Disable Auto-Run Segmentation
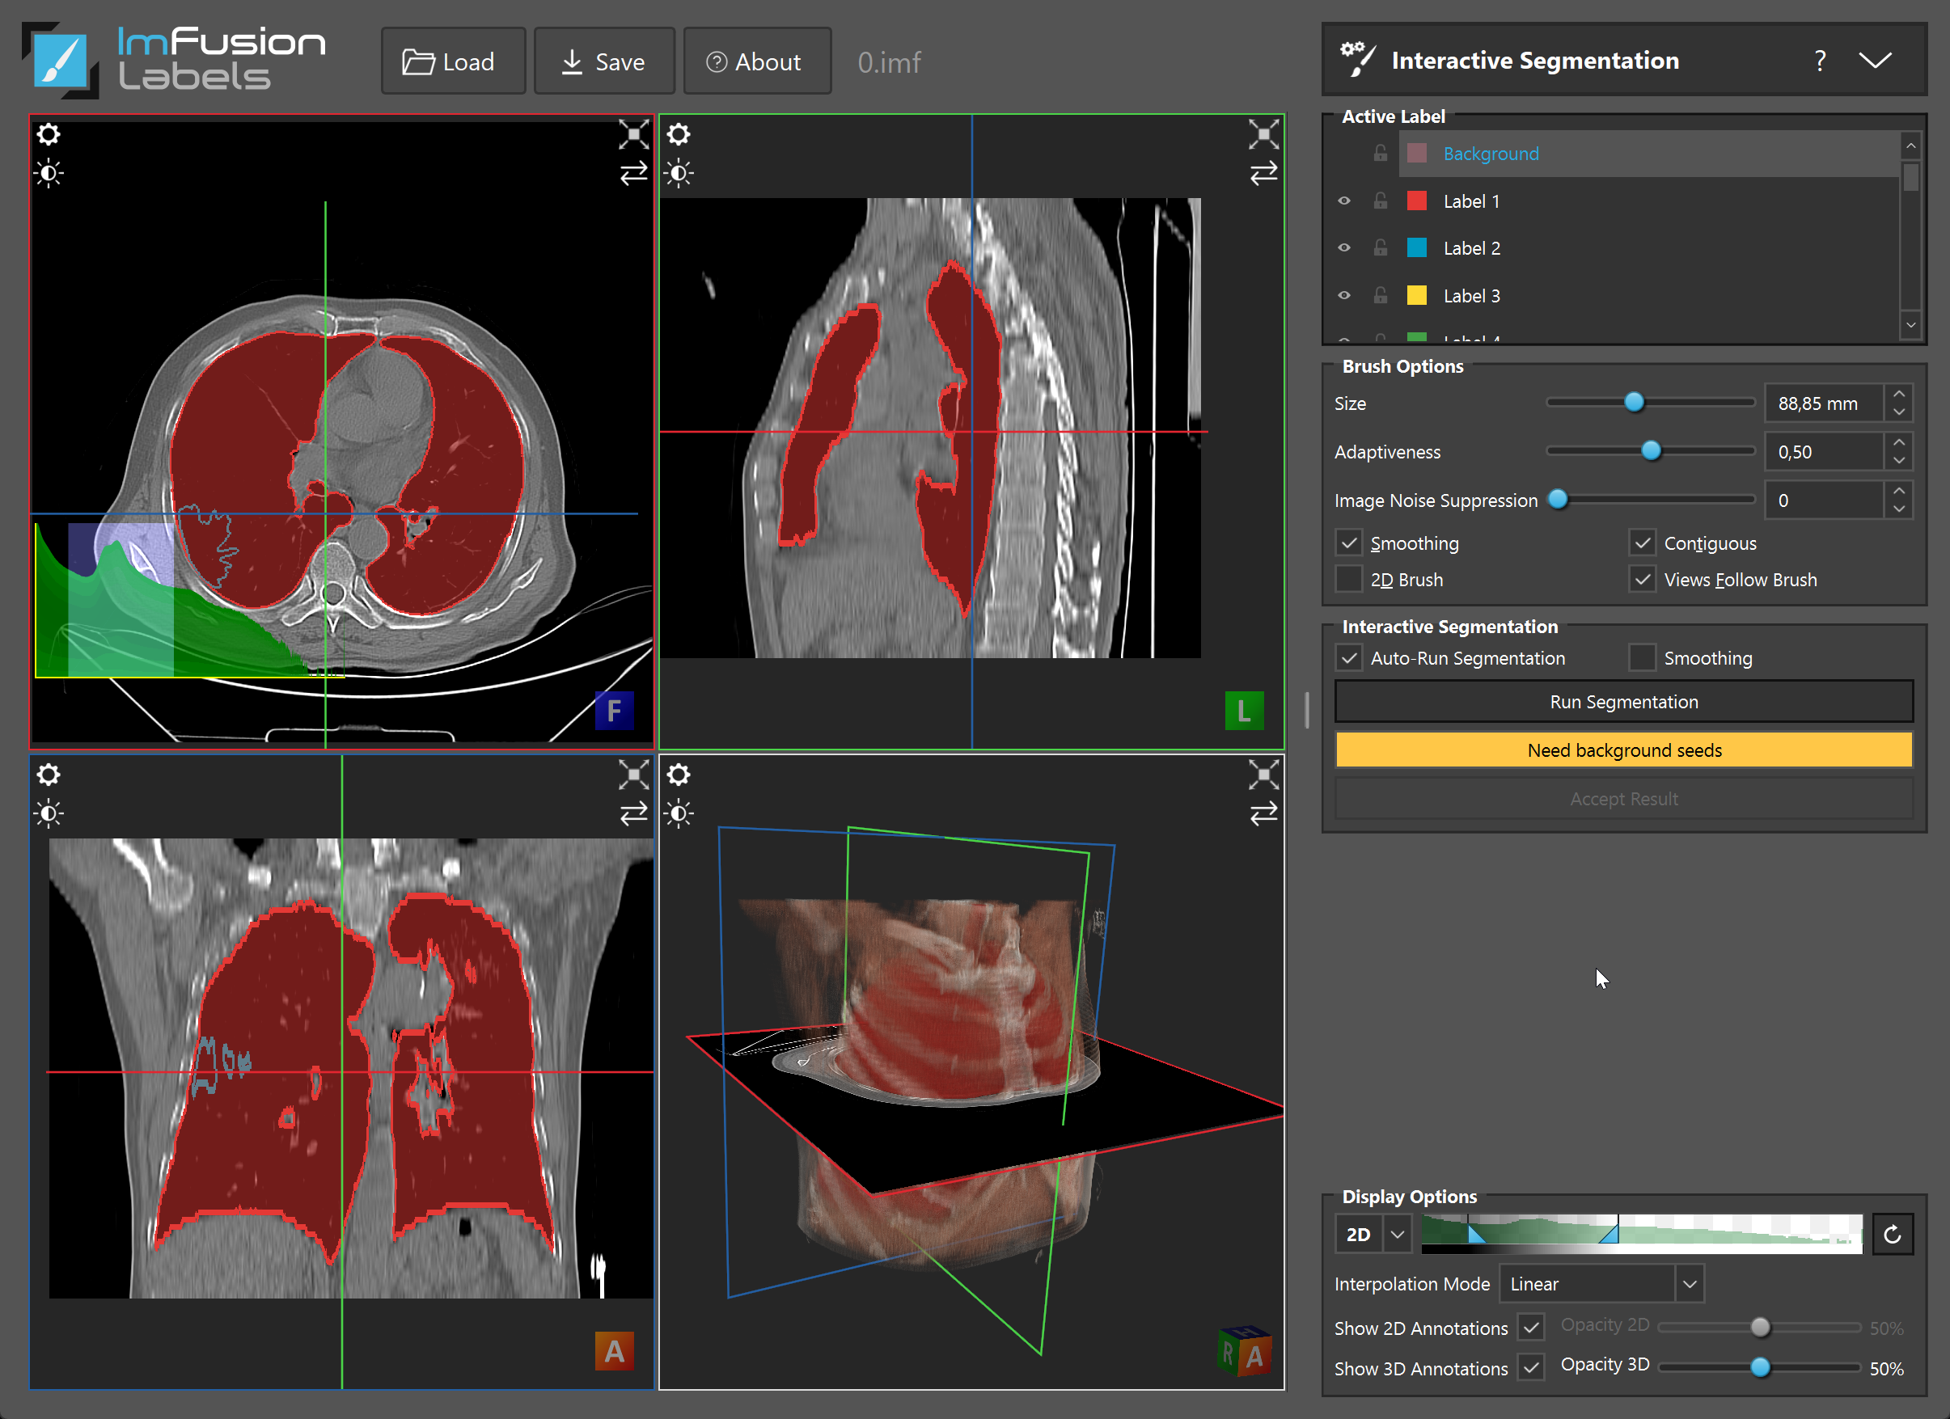 tap(1349, 658)
